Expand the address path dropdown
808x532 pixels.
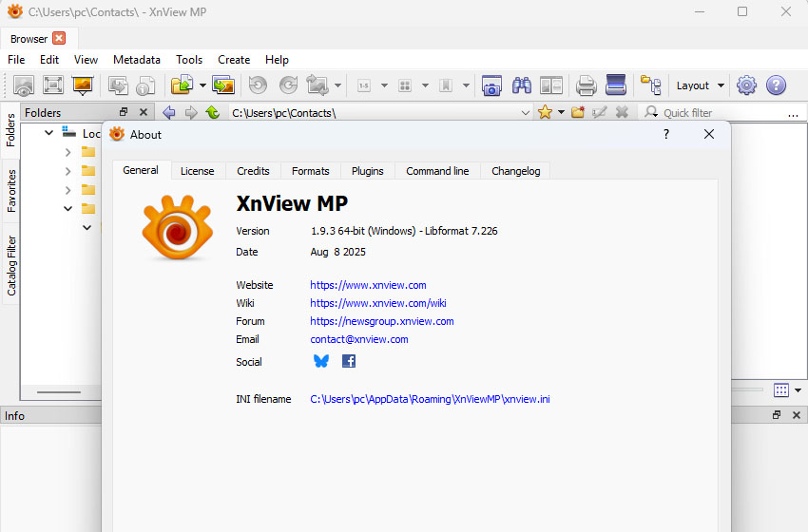click(x=525, y=113)
